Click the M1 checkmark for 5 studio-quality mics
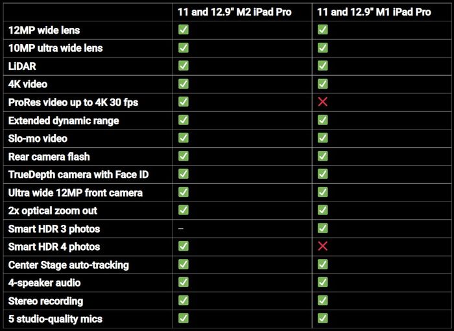The image size is (454, 331). (x=323, y=318)
